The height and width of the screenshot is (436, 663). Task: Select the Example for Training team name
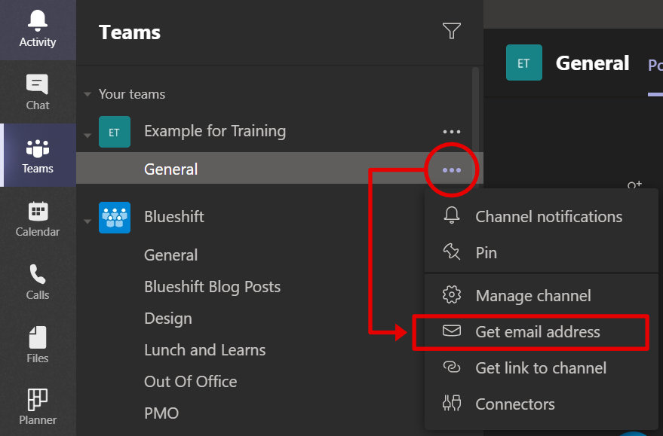pyautogui.click(x=215, y=131)
